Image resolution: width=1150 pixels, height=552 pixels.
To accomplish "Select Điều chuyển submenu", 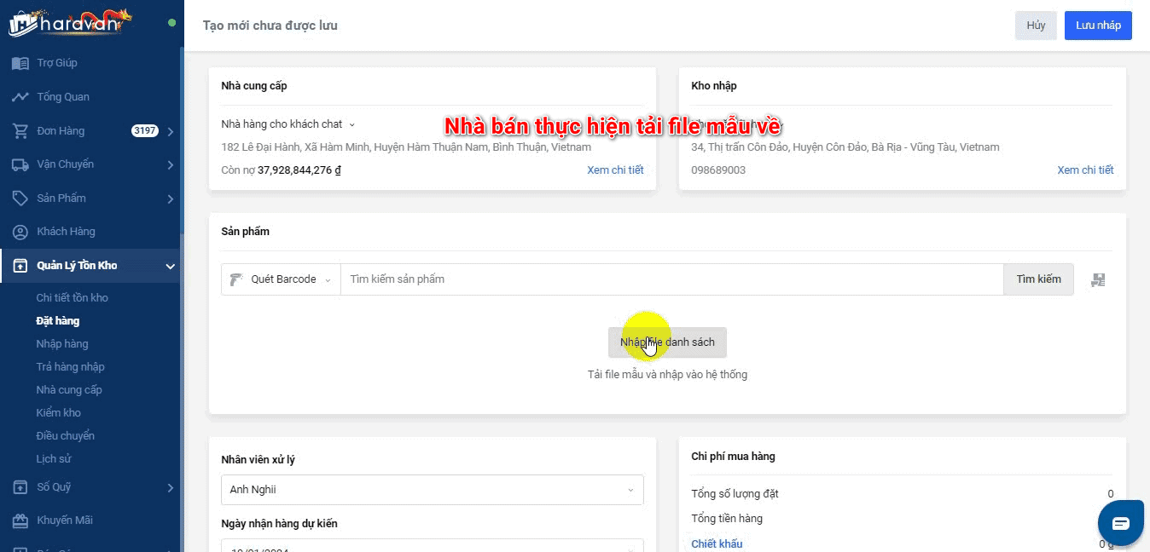I will click(x=66, y=436).
